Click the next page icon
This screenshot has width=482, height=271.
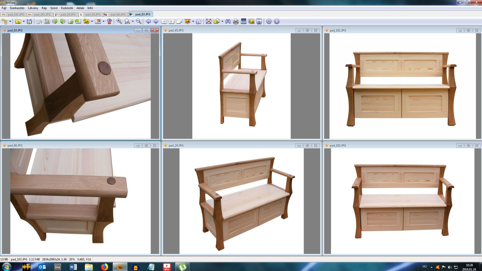[171, 21]
